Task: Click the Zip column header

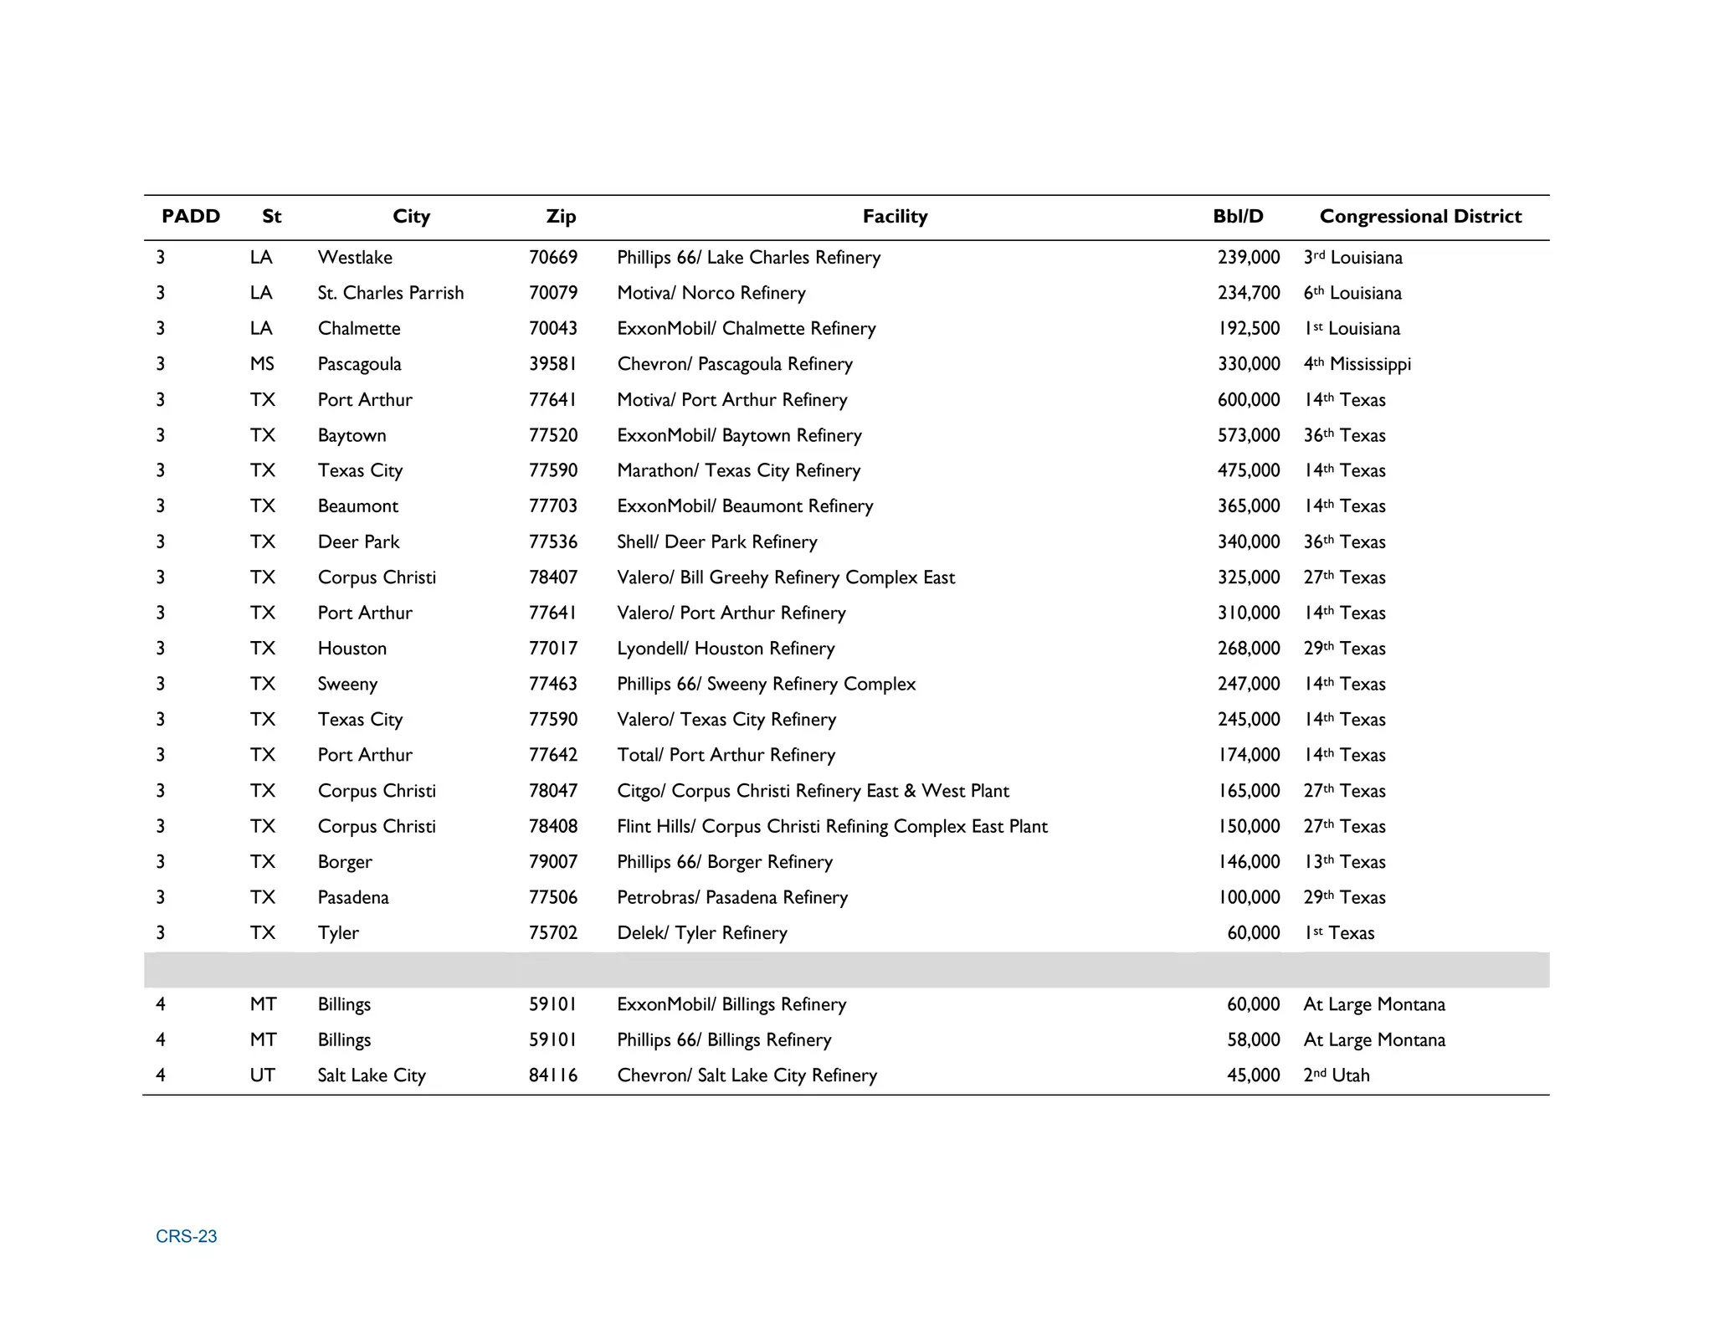Action: [x=561, y=217]
